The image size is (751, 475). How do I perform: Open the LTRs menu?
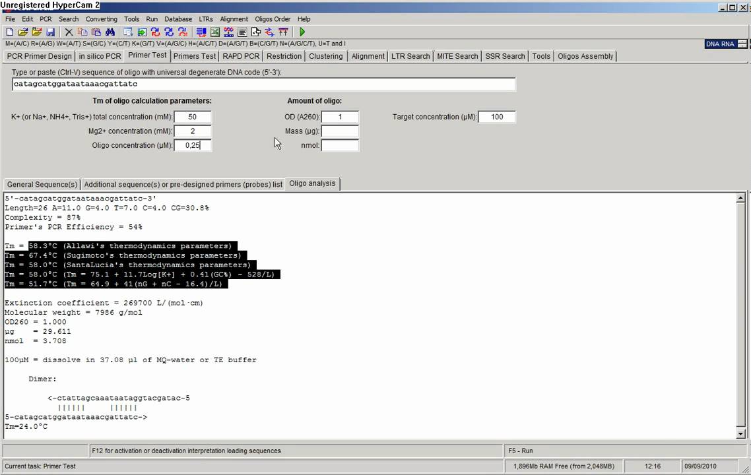tap(206, 19)
